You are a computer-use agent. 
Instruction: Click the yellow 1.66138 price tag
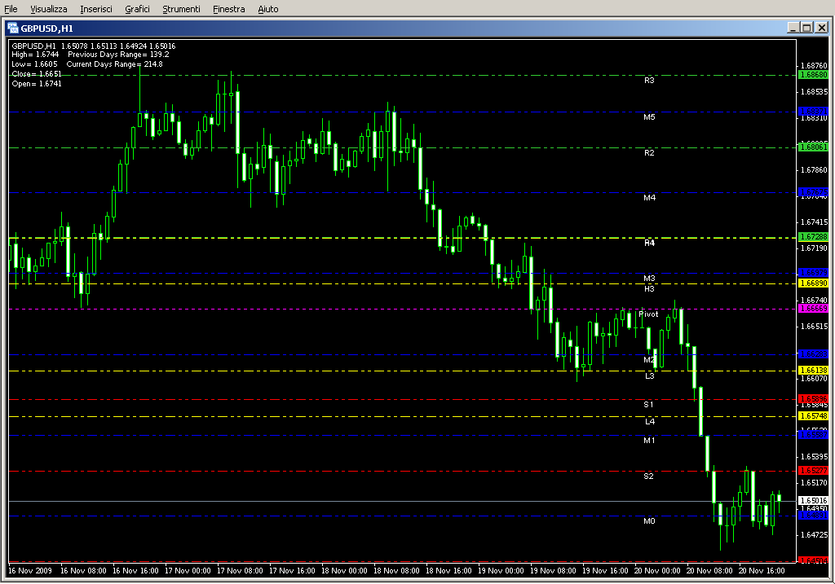pyautogui.click(x=813, y=370)
